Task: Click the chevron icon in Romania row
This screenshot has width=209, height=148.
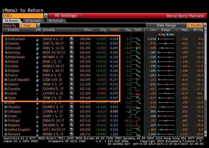Action: pos(72,134)
